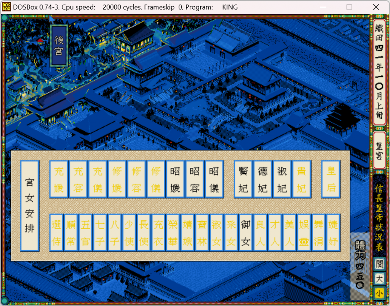
Task: Switch to 小 size option
Action: (379, 293)
